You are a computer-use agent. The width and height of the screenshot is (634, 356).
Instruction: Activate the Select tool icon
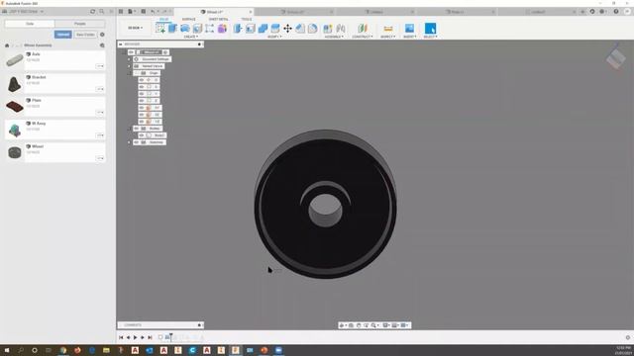(431, 28)
